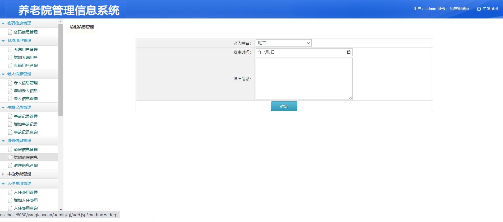Click the sidebar scroll down arrow
This screenshot has height=222, width=503.
point(61,210)
